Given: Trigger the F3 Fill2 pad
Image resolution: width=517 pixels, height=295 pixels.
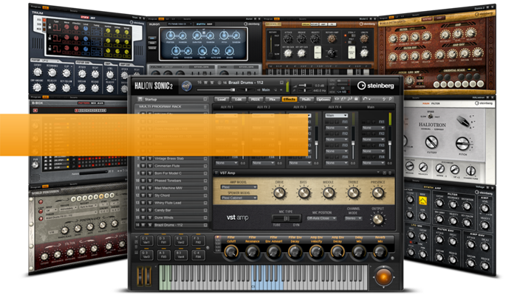Looking at the screenshot, I should pos(198,240).
